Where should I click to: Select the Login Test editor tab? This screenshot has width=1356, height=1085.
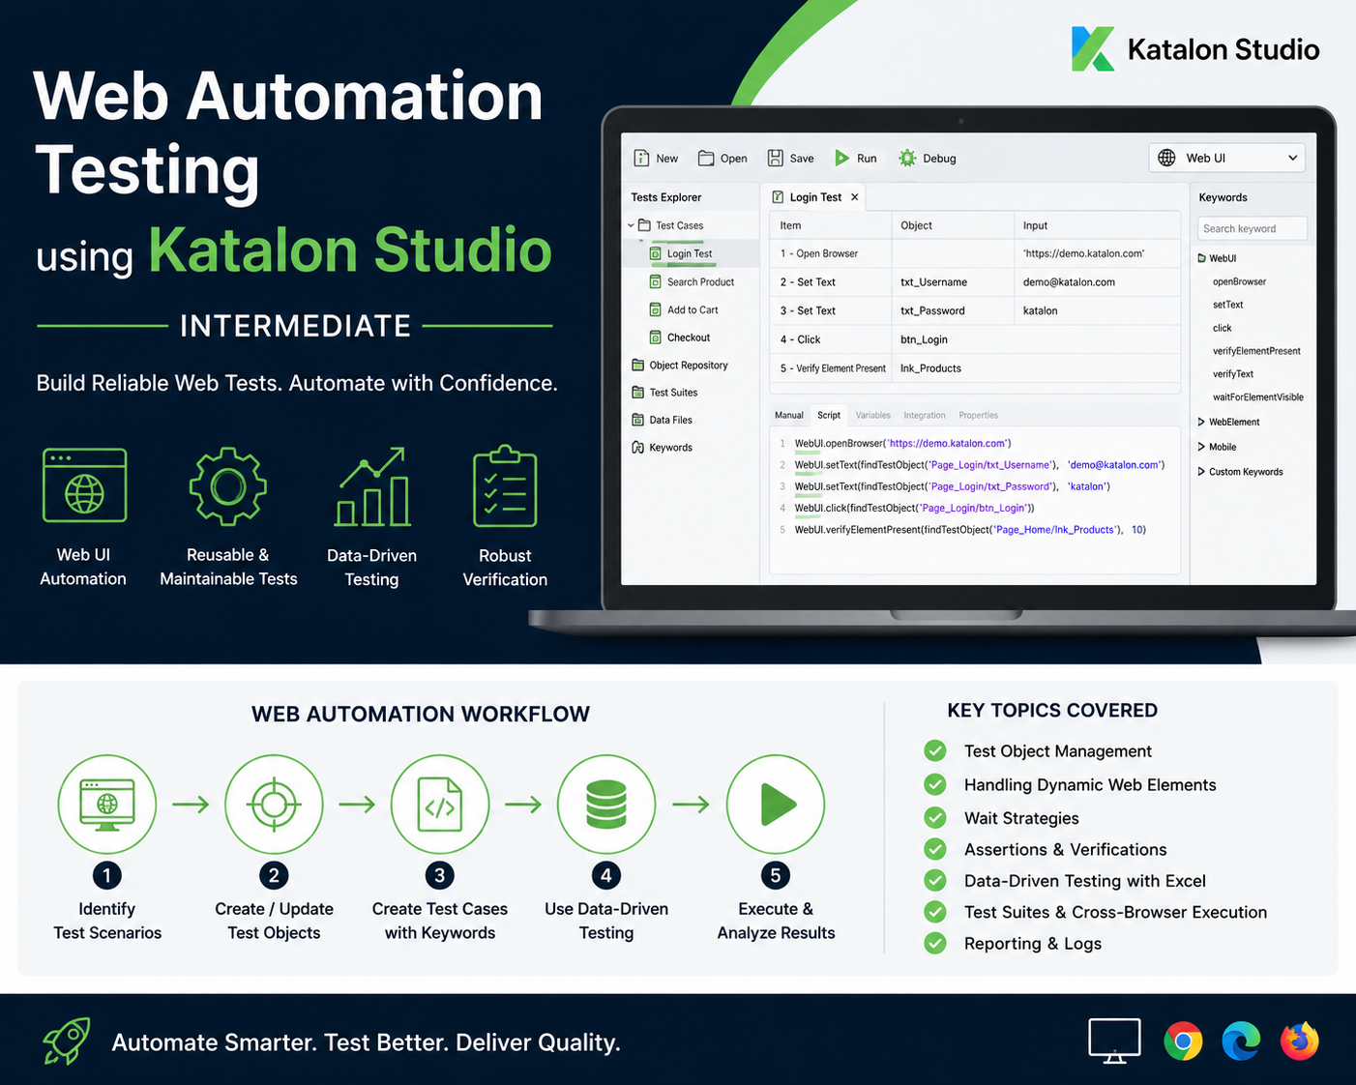click(815, 196)
